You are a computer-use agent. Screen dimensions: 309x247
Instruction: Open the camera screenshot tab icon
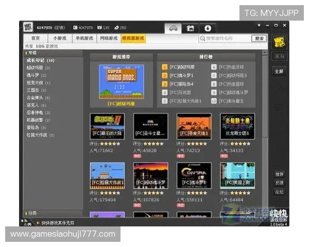tap(190, 29)
